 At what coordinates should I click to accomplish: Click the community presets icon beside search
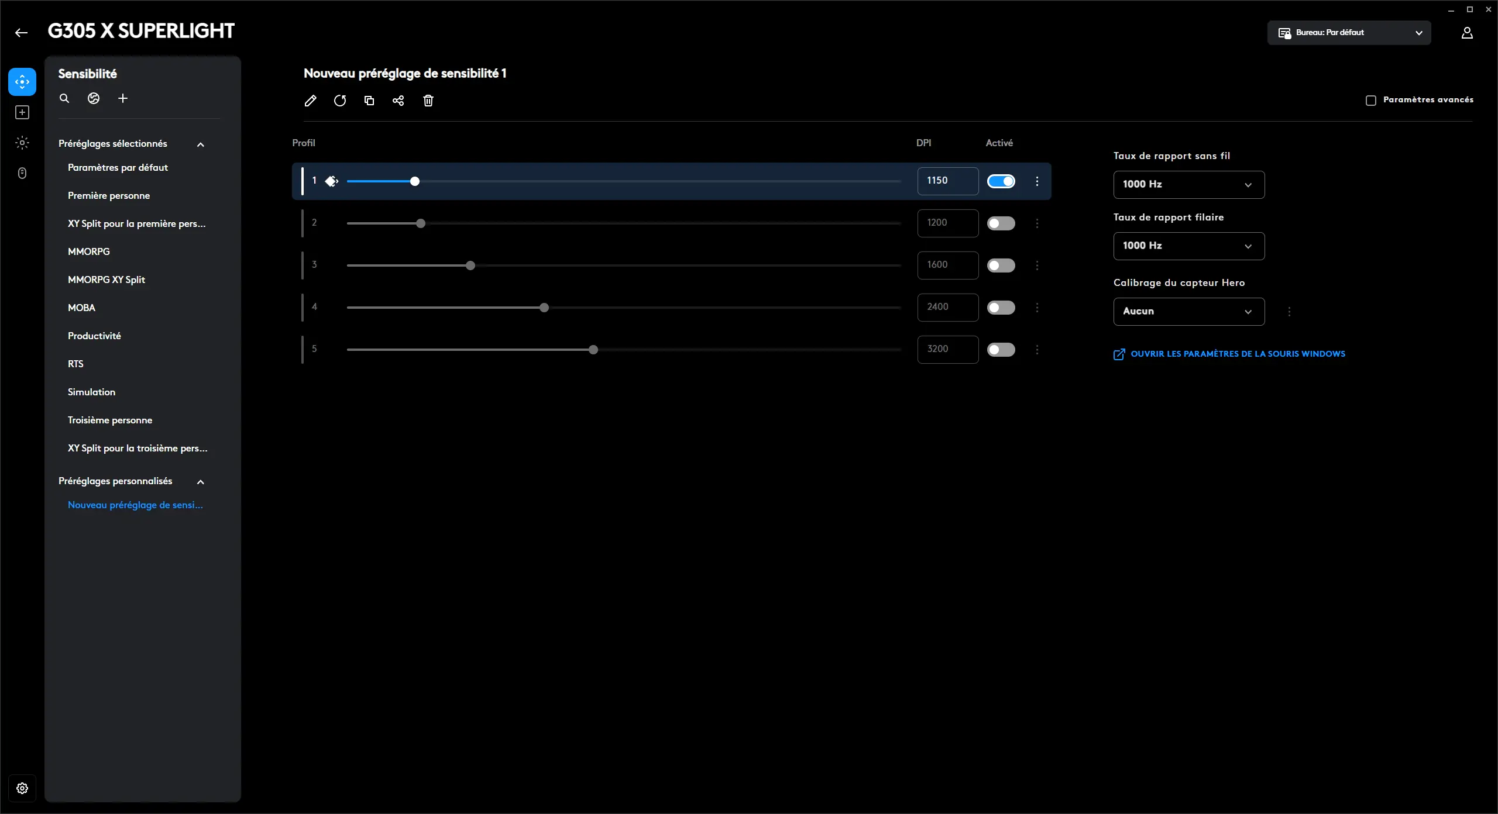coord(94,98)
